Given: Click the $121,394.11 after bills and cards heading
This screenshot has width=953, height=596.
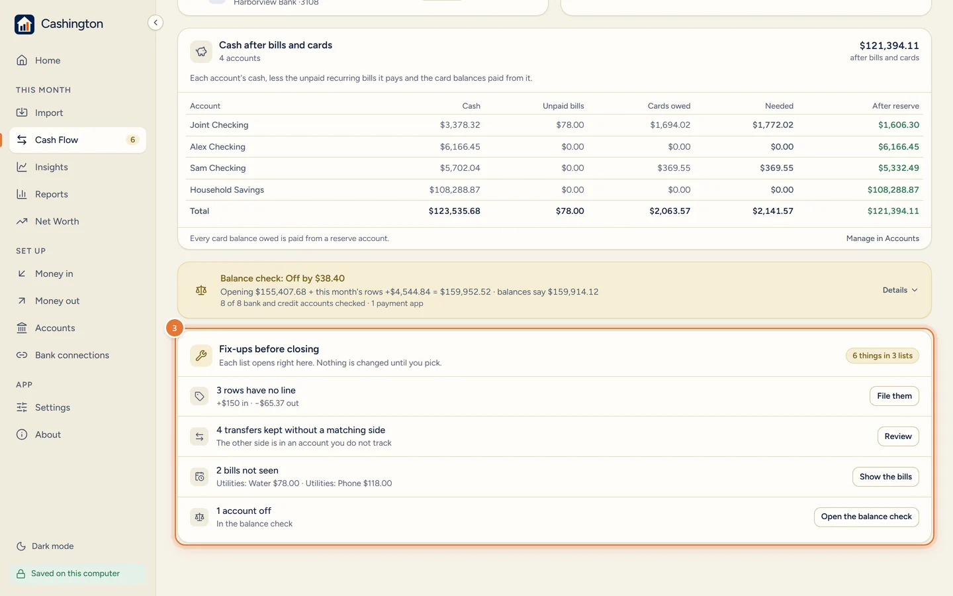Looking at the screenshot, I should 889,46.
